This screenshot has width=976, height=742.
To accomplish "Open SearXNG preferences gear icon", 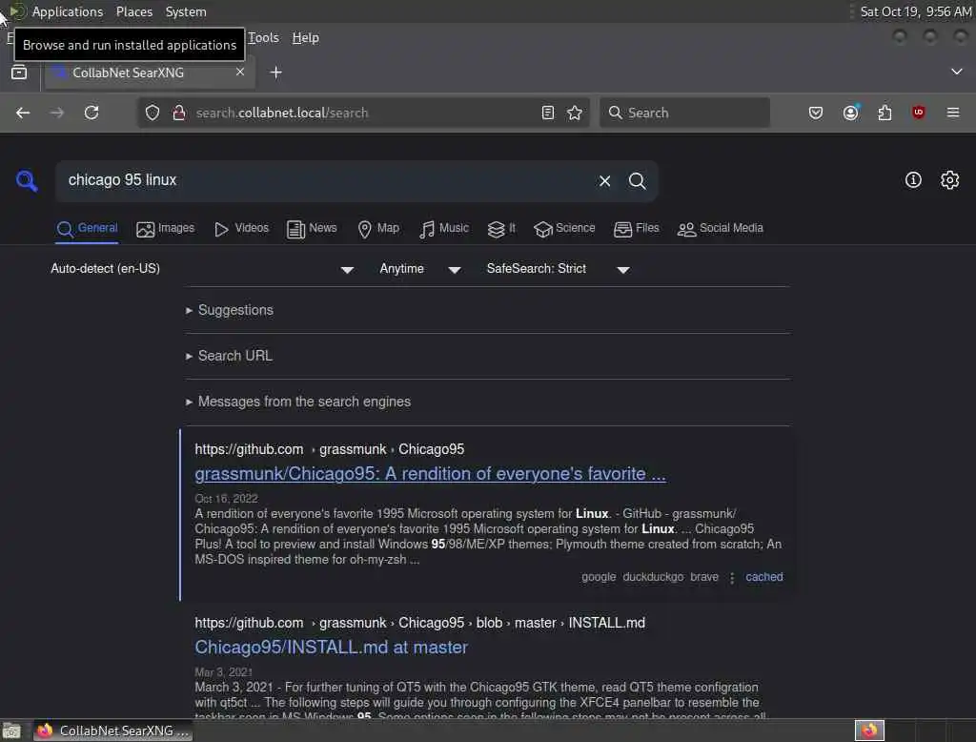I will tap(949, 180).
